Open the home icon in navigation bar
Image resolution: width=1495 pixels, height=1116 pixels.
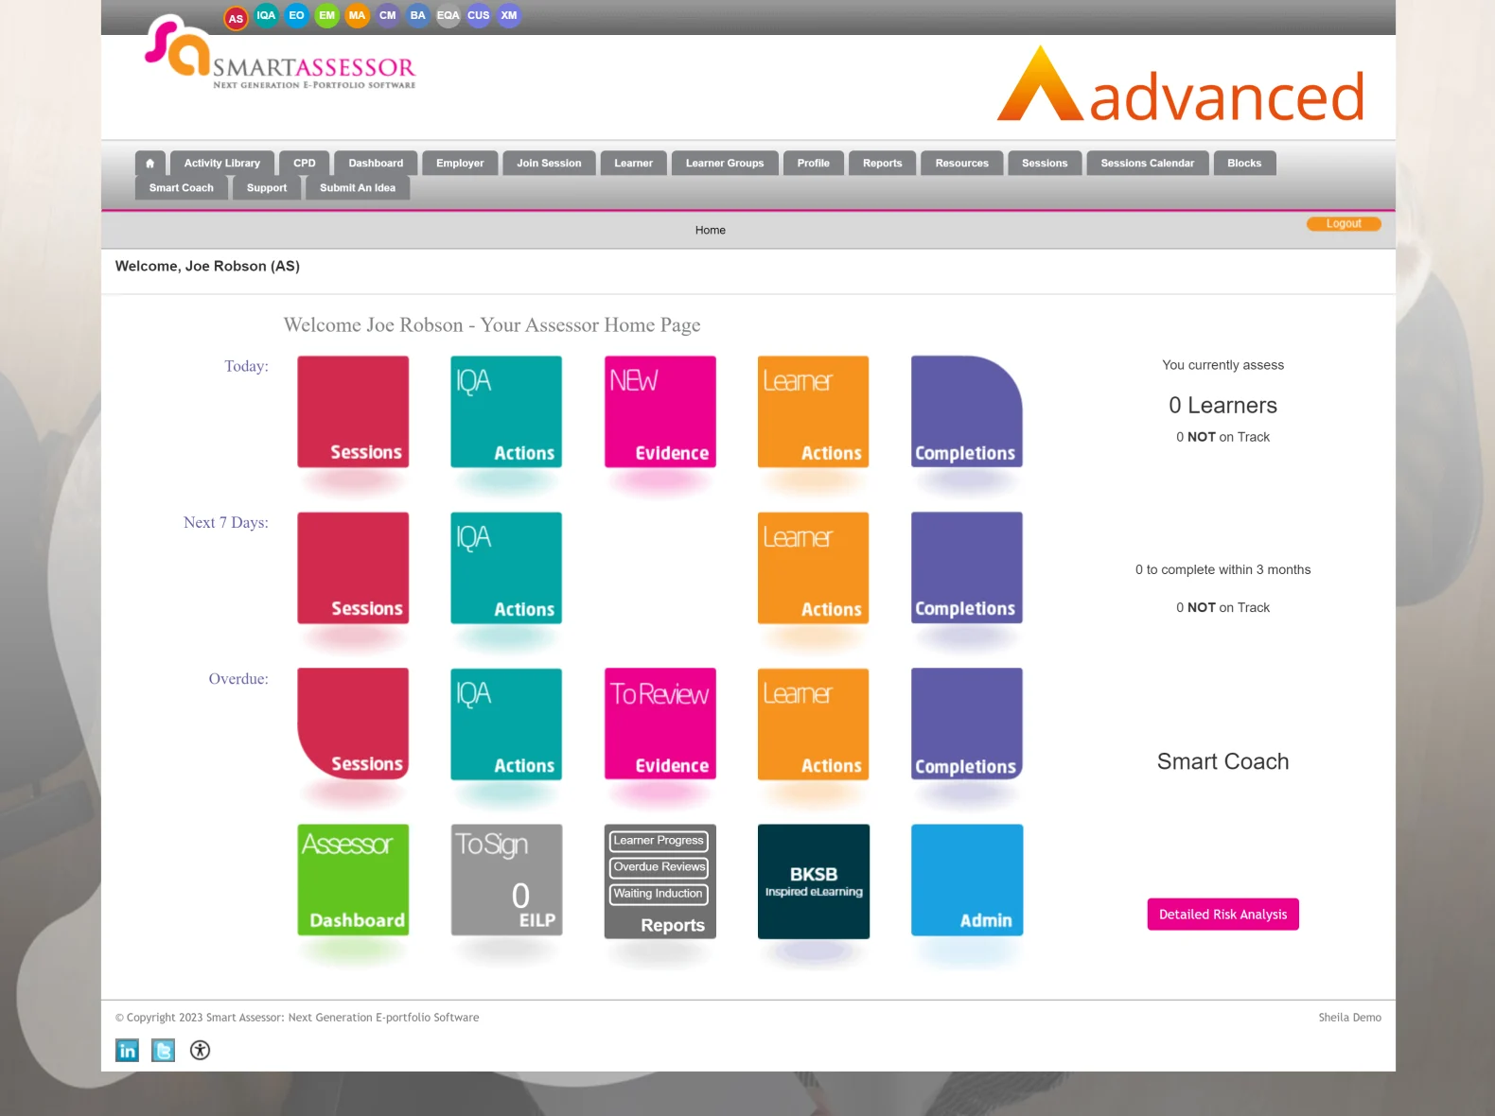(149, 163)
